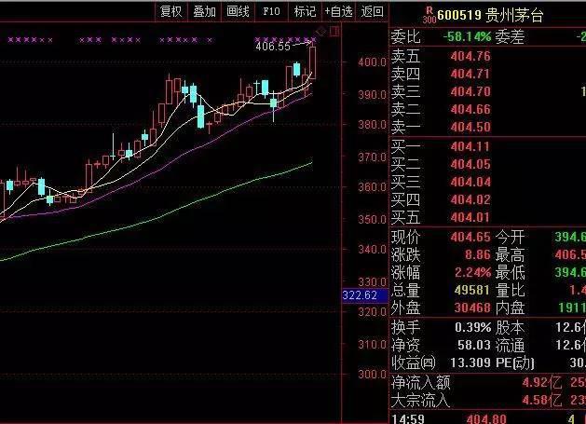Click the small diamond icon above chart
The height and width of the screenshot is (424, 586).
[x=321, y=32]
